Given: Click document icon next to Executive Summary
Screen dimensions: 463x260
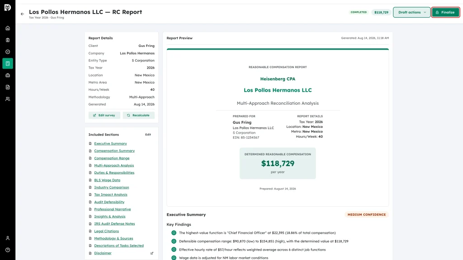Looking at the screenshot, I should point(90,144).
